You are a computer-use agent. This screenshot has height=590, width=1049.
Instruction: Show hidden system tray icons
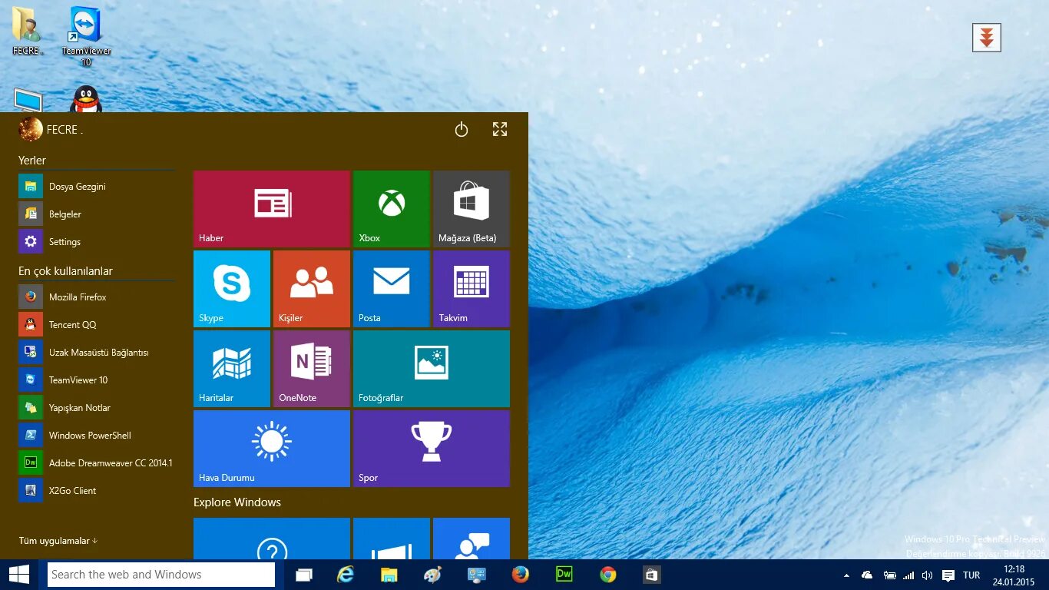[847, 575]
